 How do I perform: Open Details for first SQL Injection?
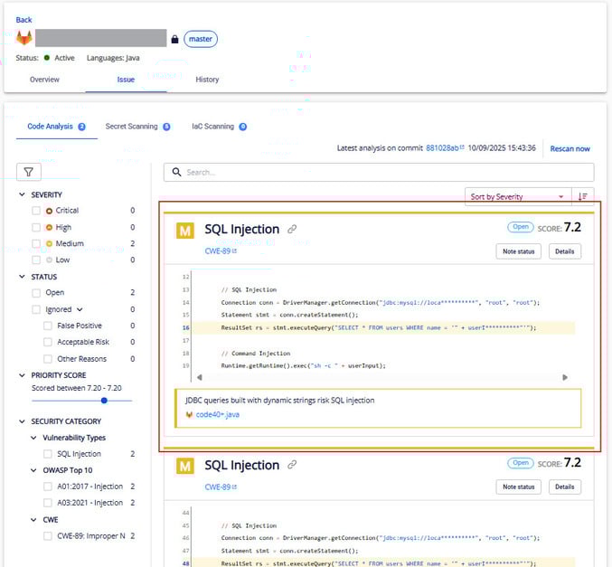564,251
